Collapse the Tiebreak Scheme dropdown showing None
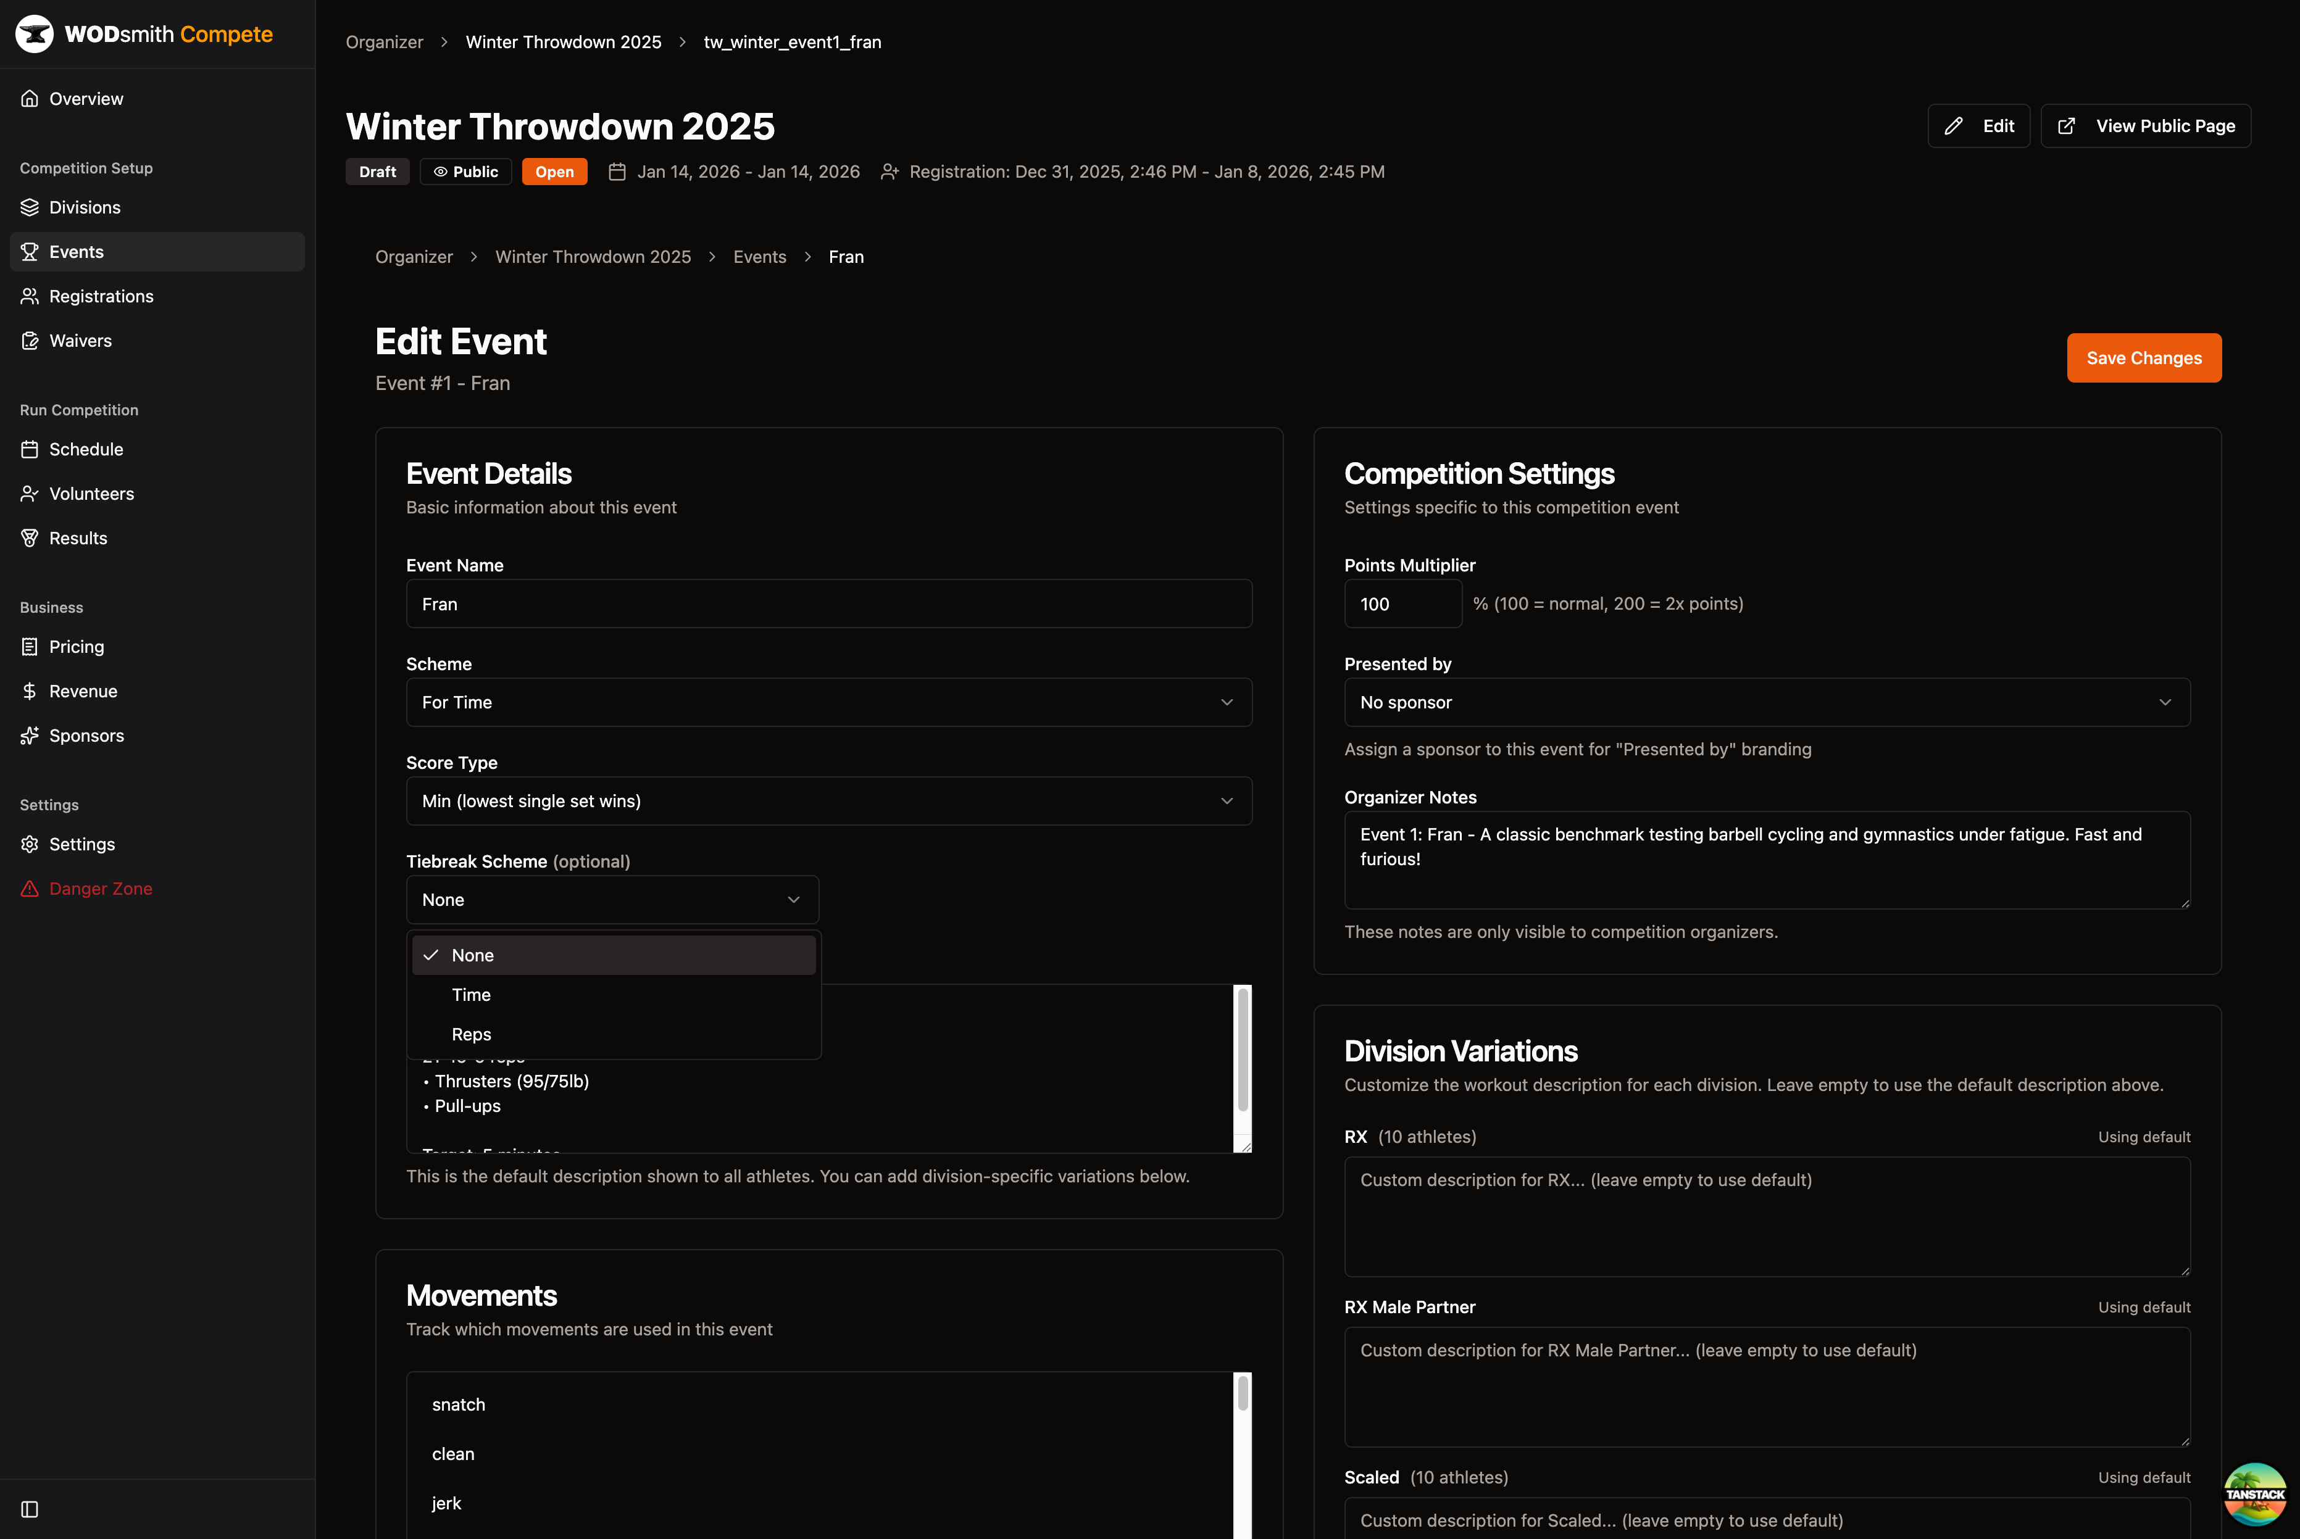This screenshot has height=1539, width=2300. pos(612,900)
